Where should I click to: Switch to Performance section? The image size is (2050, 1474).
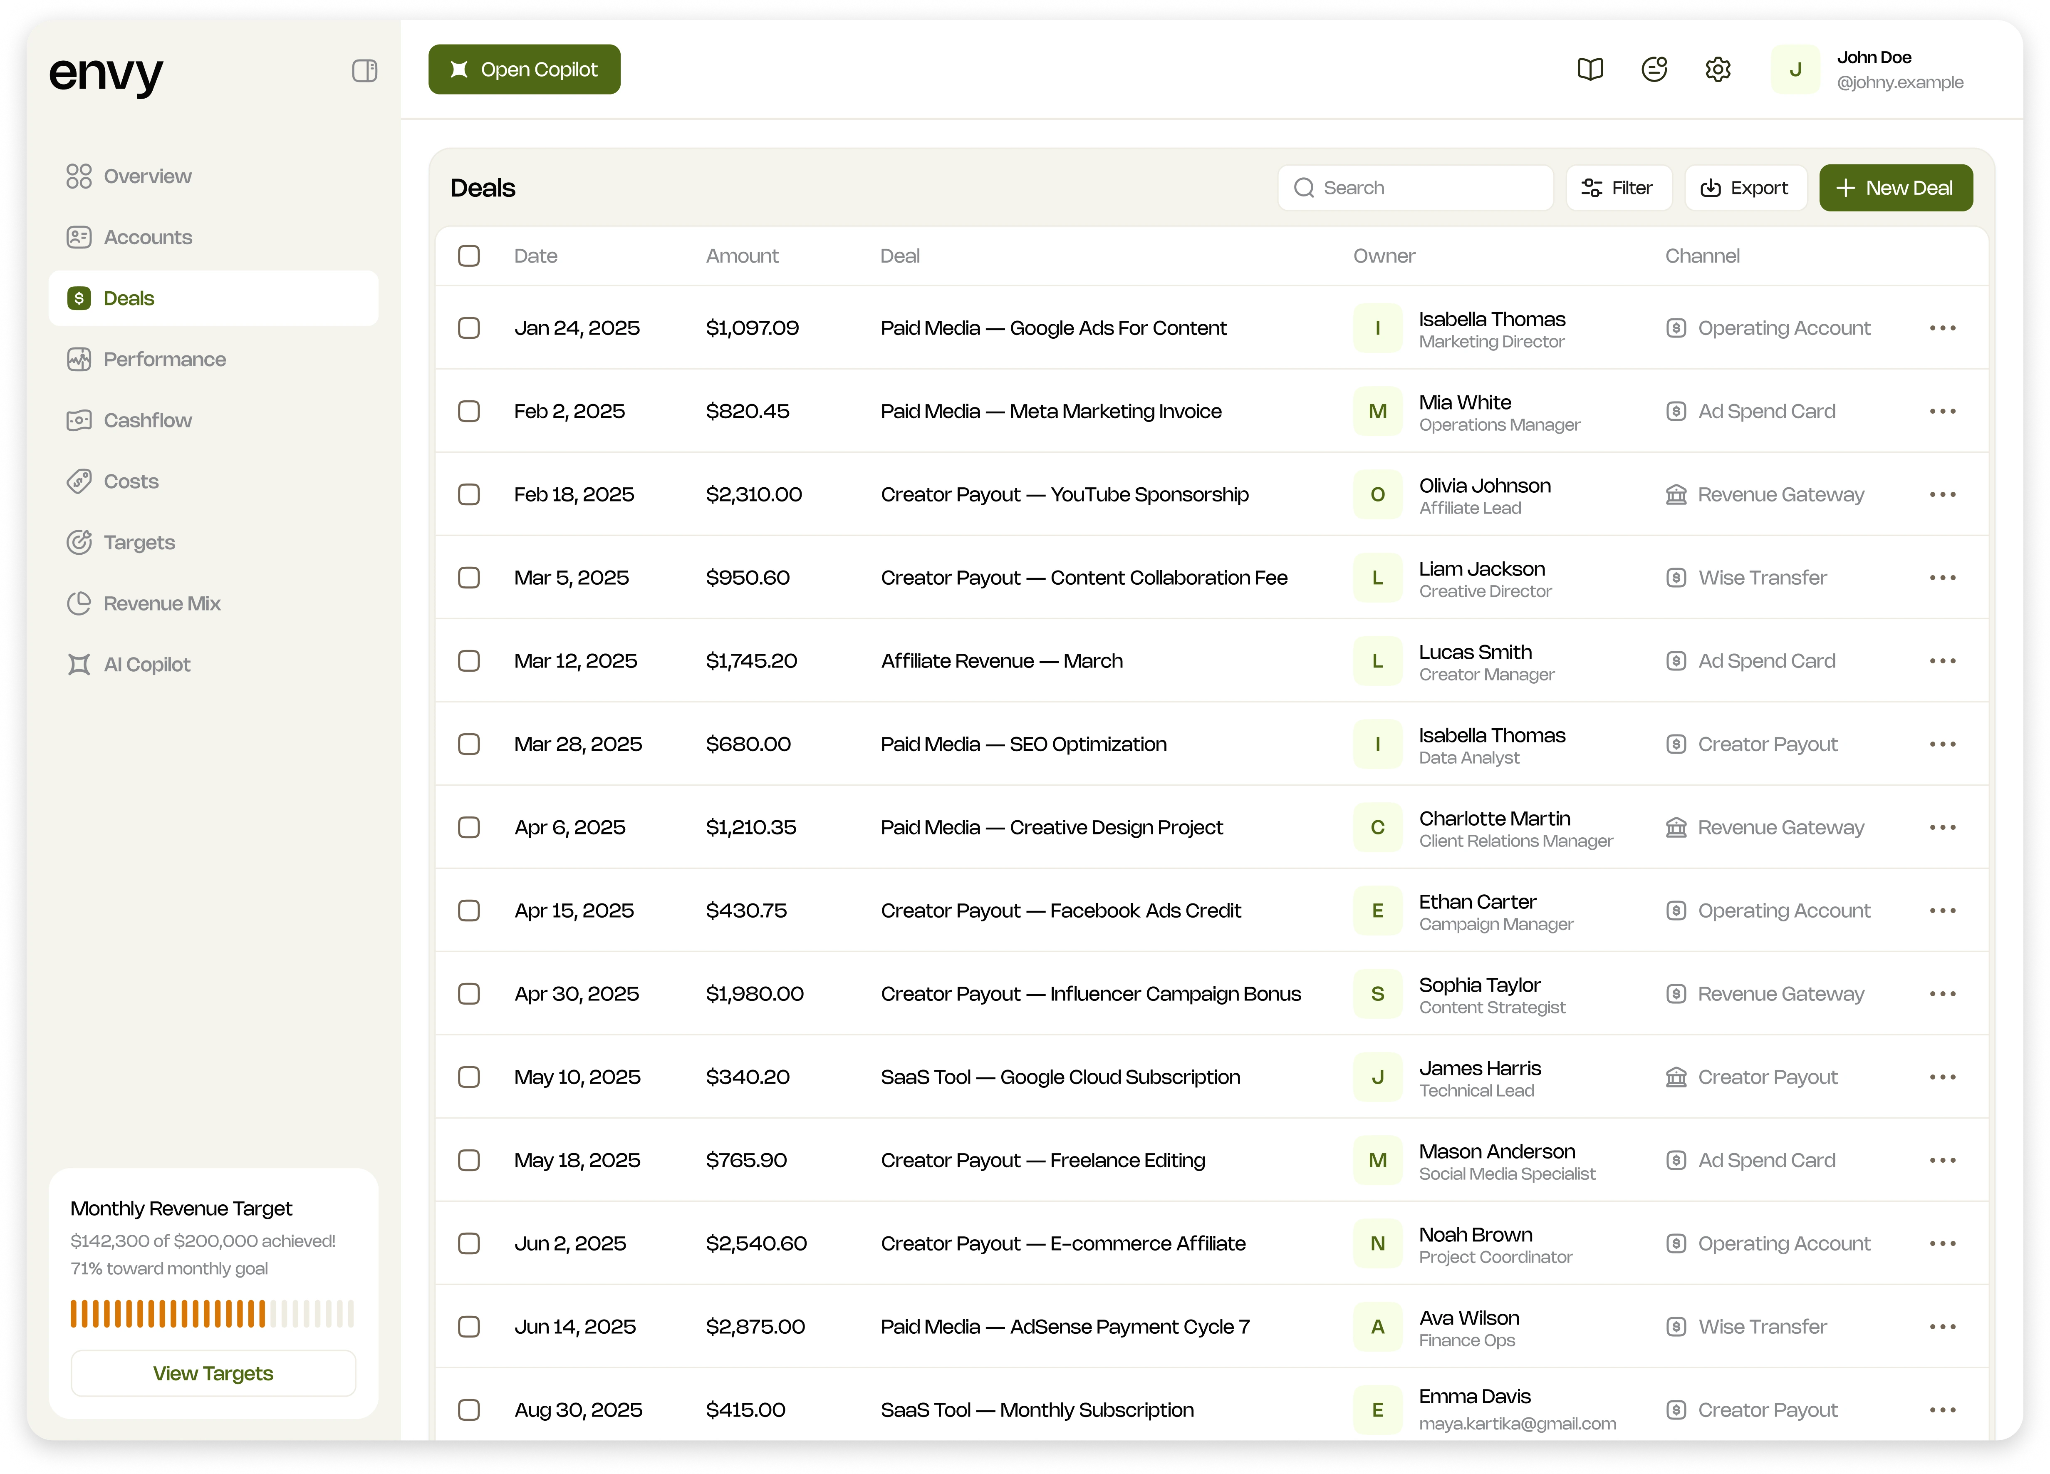(x=213, y=359)
